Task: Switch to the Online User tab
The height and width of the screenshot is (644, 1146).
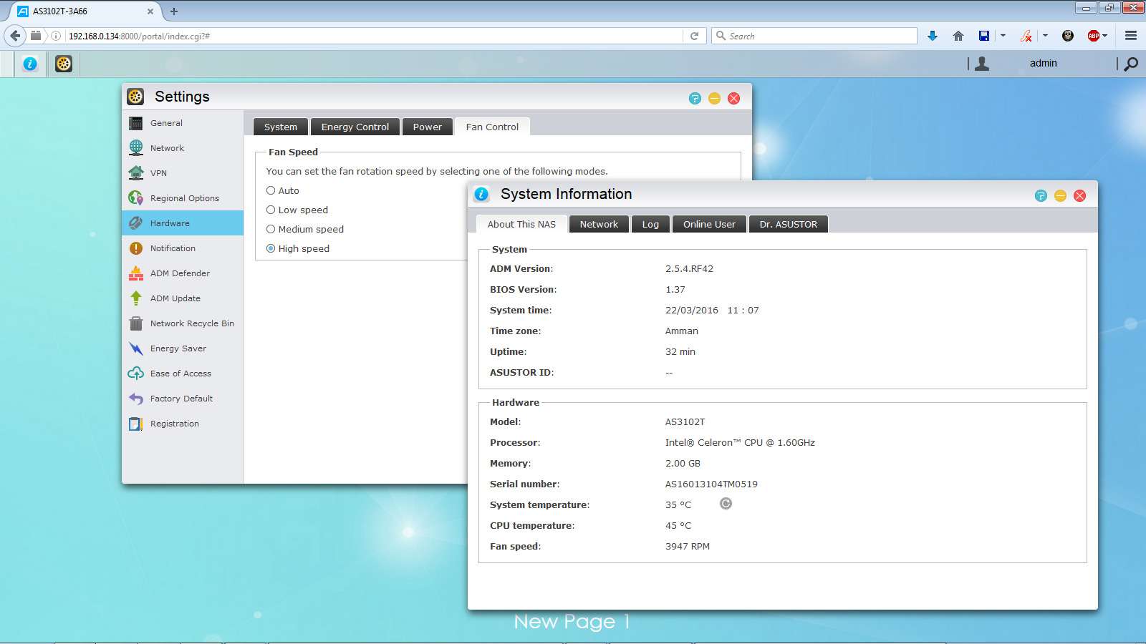Action: coord(709,224)
